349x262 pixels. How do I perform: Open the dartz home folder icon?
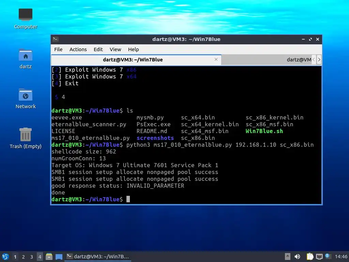click(25, 59)
